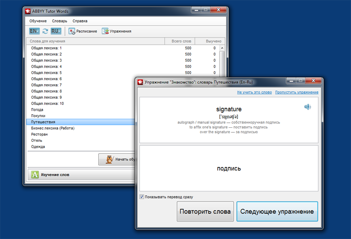Click the swap languages arrows icon
The height and width of the screenshot is (239, 351).
45,31
